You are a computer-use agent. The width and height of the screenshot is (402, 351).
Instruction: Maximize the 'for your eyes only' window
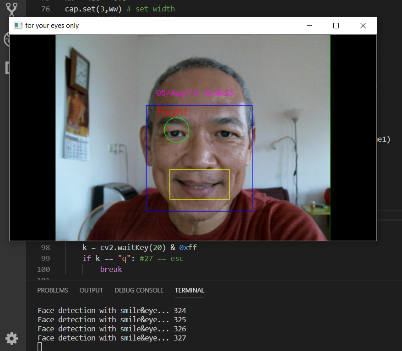pos(336,26)
